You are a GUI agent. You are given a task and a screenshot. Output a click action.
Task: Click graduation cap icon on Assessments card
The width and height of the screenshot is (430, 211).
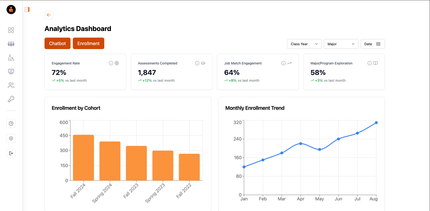coord(203,63)
